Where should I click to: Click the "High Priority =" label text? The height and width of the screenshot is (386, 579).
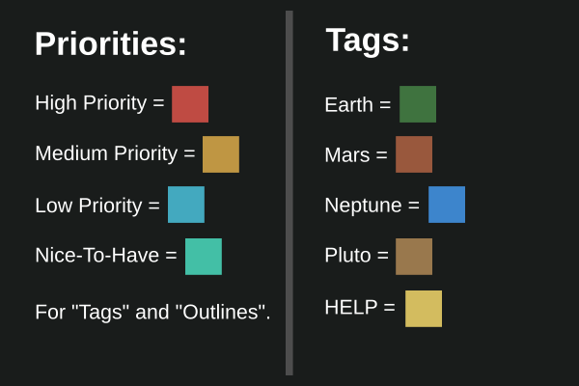pyautogui.click(x=99, y=103)
